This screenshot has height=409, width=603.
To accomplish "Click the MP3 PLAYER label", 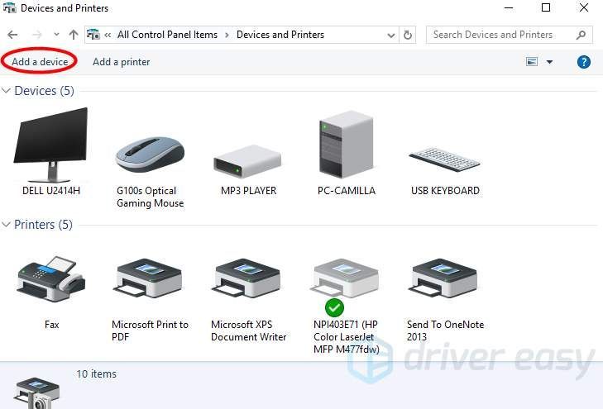I will (248, 191).
